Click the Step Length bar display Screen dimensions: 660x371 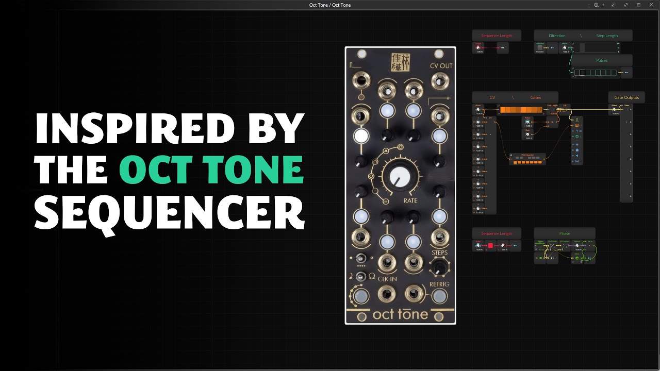pos(597,47)
